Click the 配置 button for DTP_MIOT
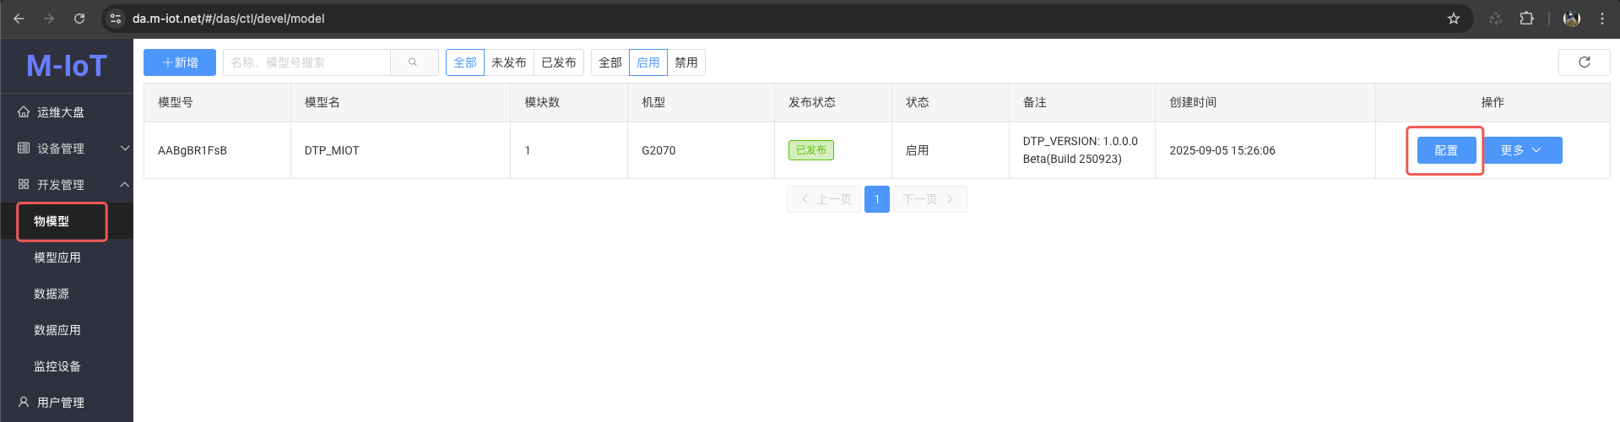The height and width of the screenshot is (422, 1620). (1445, 150)
